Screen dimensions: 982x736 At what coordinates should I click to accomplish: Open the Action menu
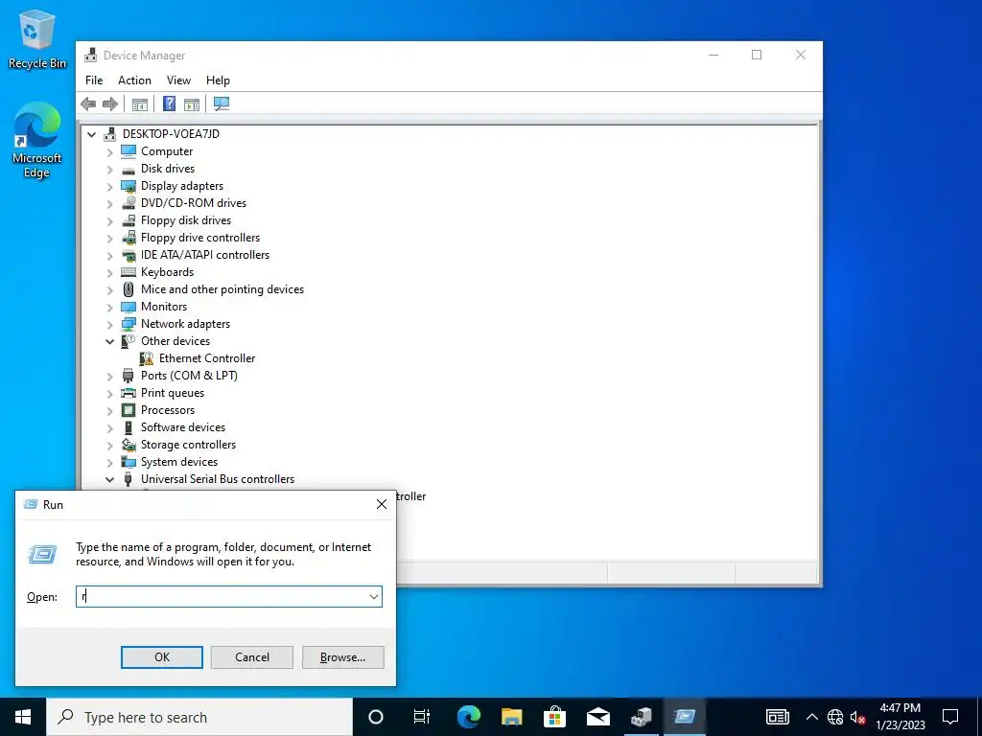click(x=134, y=80)
